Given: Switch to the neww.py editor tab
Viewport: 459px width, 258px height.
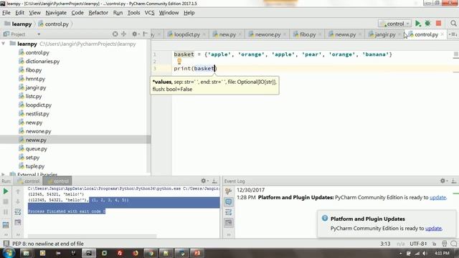Looking at the screenshot, I should (345, 34).
